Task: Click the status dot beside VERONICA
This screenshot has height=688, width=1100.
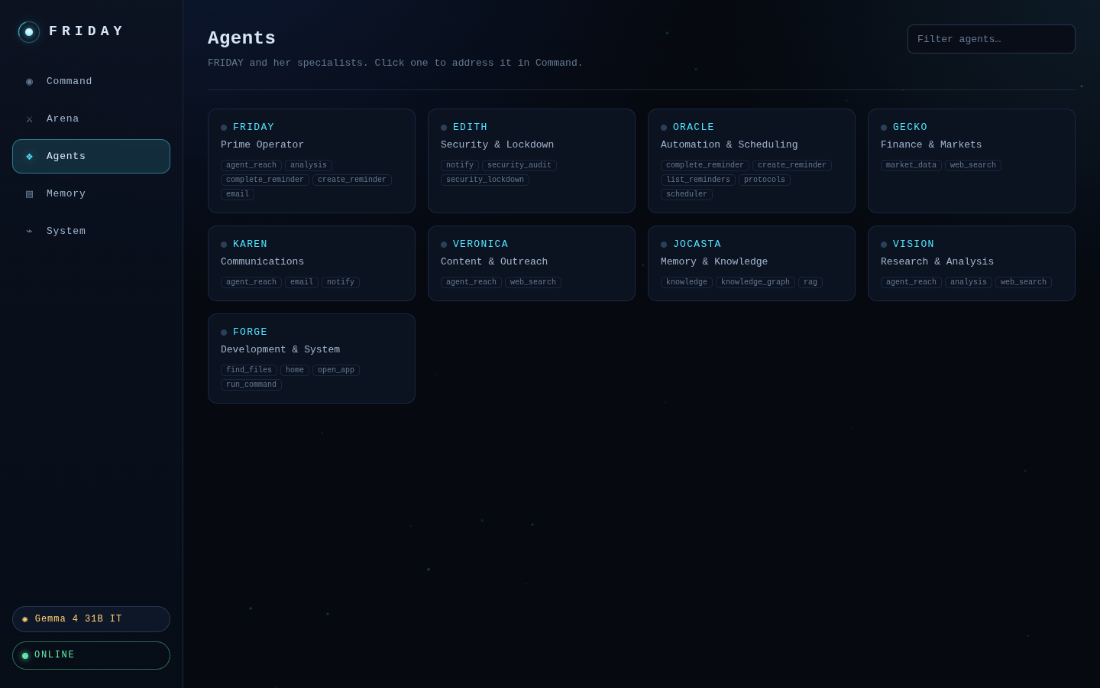Action: (444, 245)
